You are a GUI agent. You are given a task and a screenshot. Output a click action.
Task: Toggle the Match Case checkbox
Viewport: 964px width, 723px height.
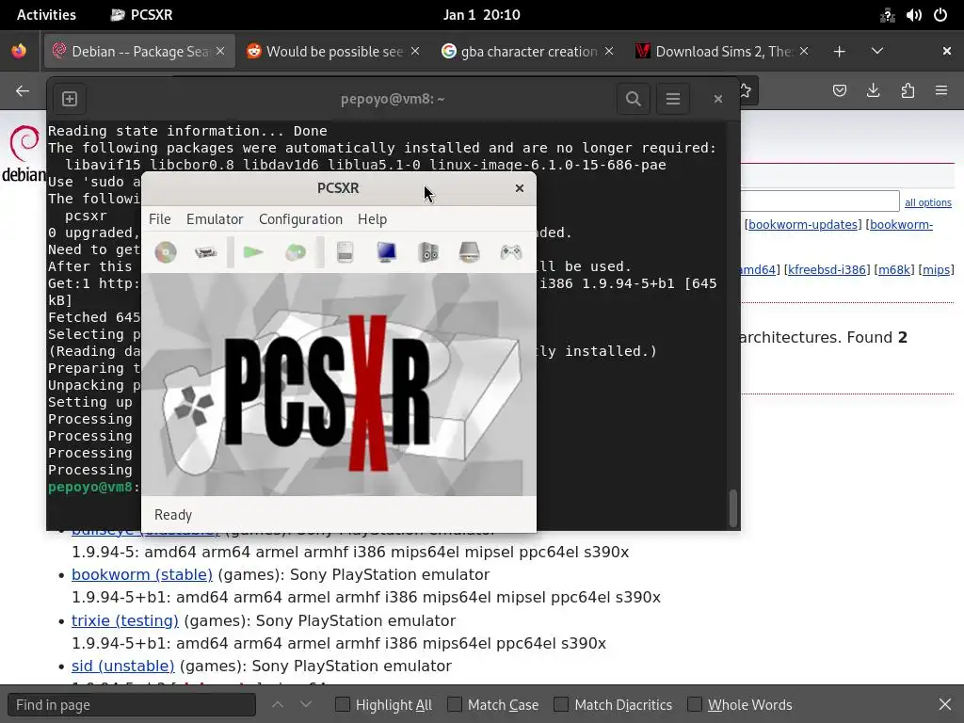coord(455,704)
